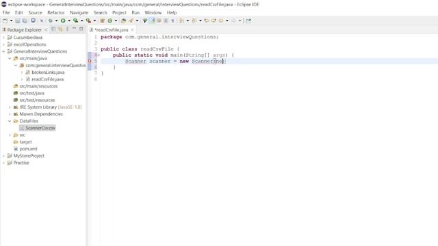Screen dimensions: 438x246
Task: Click the Coverage run icon
Action: click(75, 20)
